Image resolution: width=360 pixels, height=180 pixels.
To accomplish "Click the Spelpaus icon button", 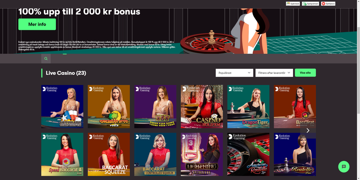I will (328, 4).
